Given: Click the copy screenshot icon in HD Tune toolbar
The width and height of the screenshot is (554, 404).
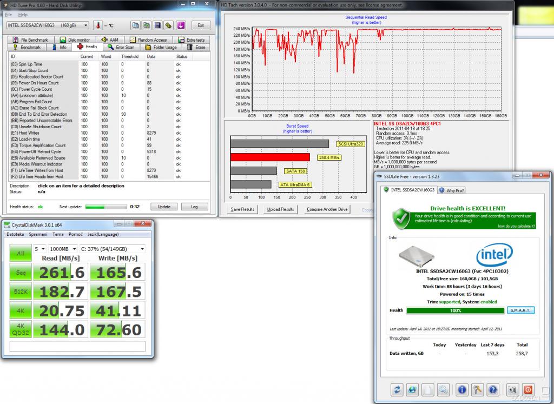Looking at the screenshot, I should coord(147,25).
